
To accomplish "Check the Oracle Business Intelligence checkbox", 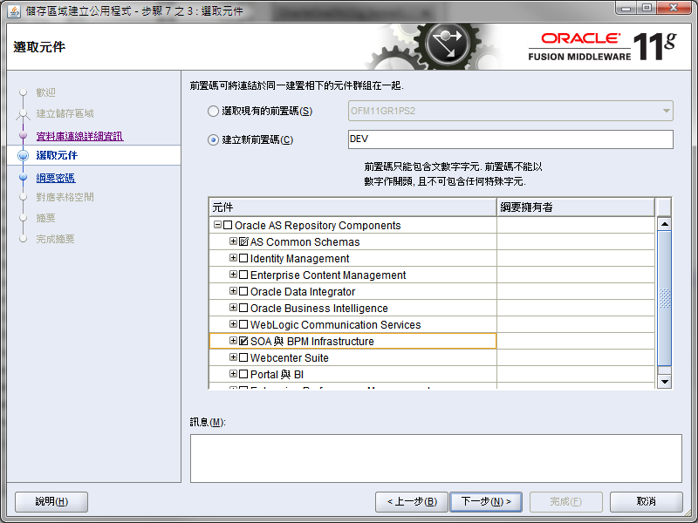I will click(x=243, y=308).
